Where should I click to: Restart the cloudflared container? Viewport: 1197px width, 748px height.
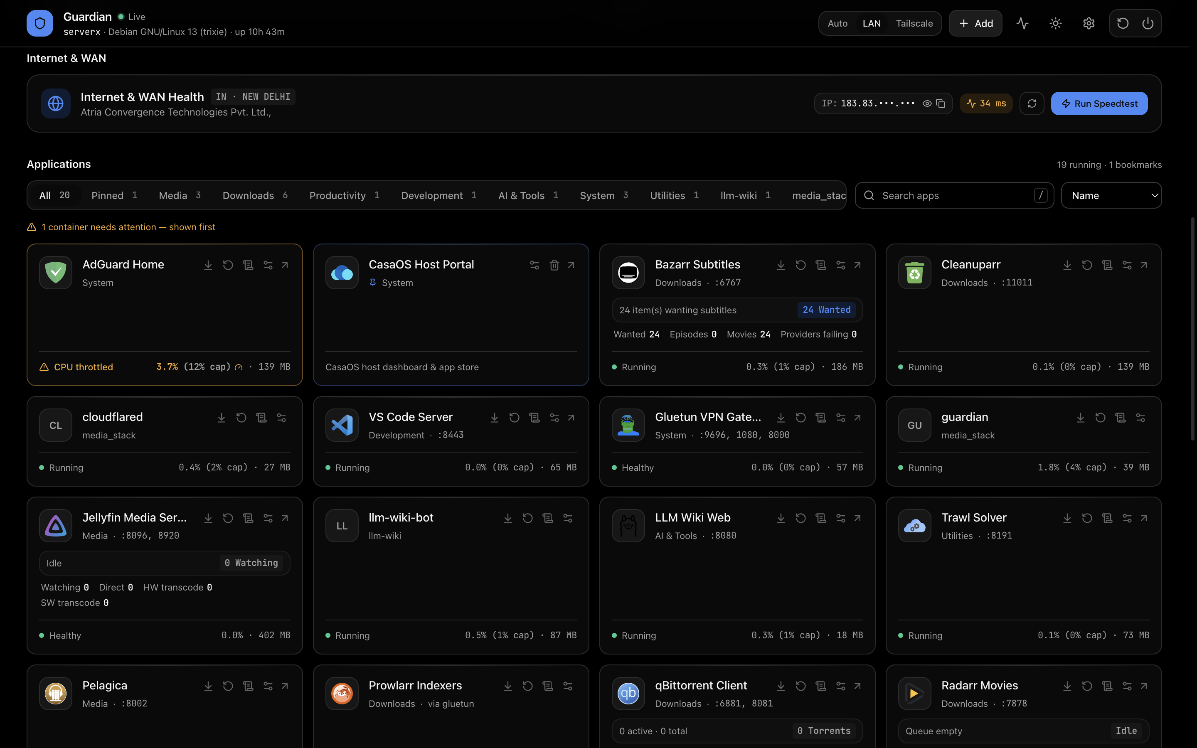point(241,418)
